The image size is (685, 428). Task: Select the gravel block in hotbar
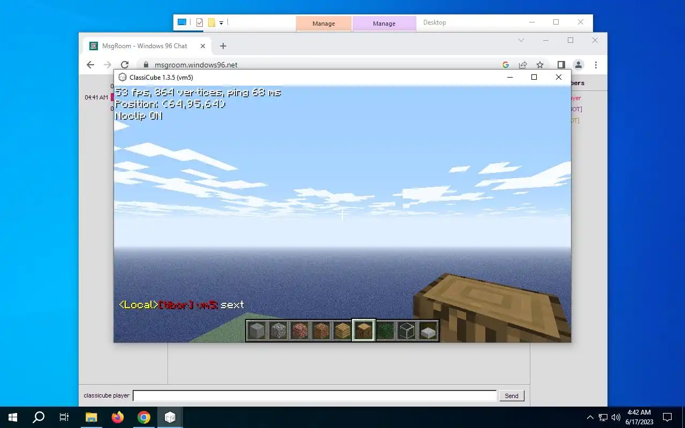278,331
